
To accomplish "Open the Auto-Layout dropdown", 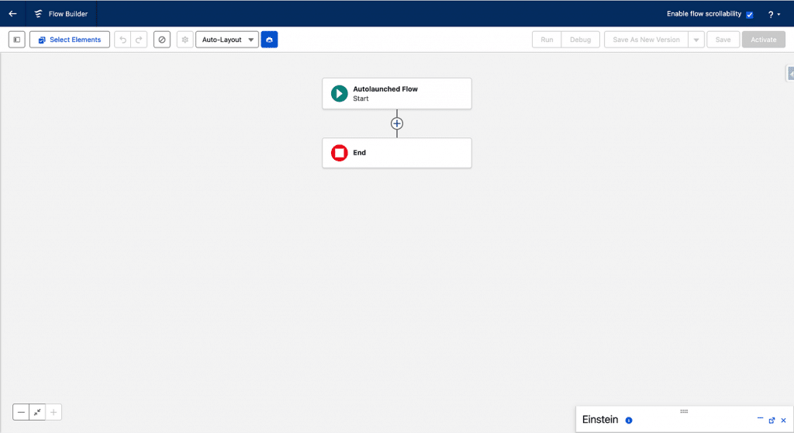I will [x=226, y=40].
